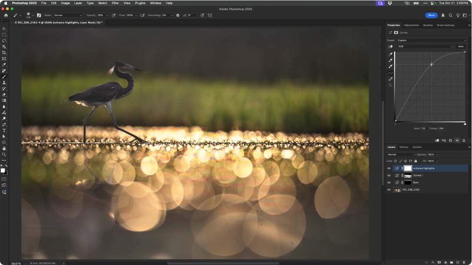Open the brush Mode dropdown

pos(67,15)
